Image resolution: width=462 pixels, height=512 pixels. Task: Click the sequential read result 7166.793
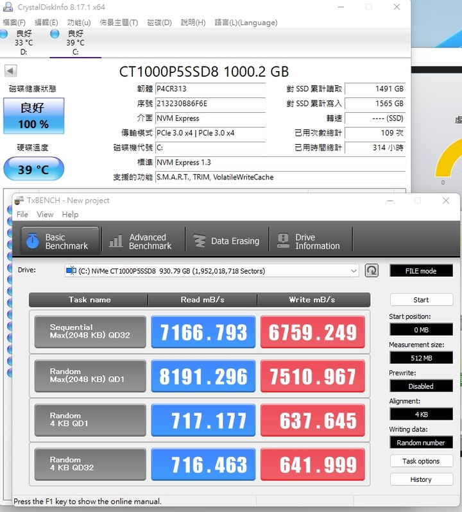[x=203, y=331]
